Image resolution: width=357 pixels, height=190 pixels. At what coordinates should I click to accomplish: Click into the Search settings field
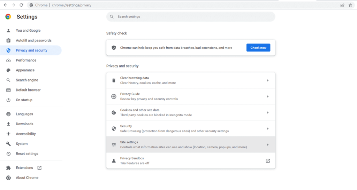tap(191, 17)
